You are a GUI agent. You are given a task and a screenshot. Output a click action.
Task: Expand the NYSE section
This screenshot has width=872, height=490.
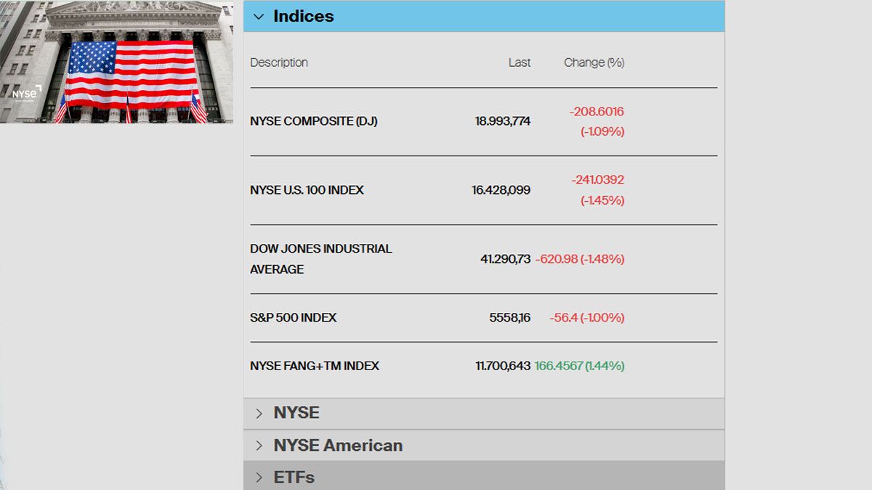296,412
